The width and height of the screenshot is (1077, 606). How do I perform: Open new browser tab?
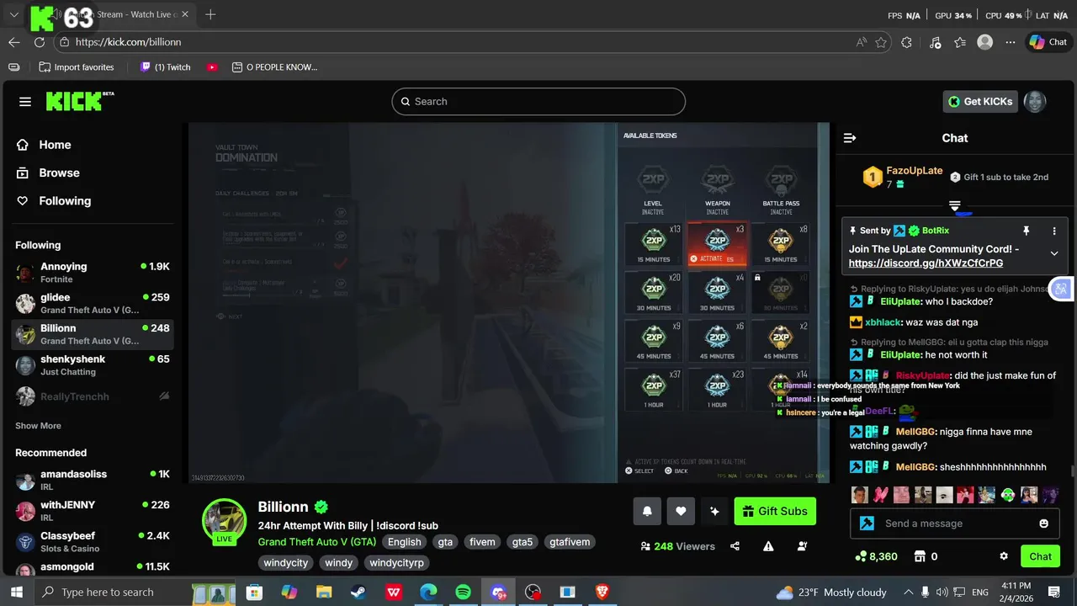(x=210, y=14)
